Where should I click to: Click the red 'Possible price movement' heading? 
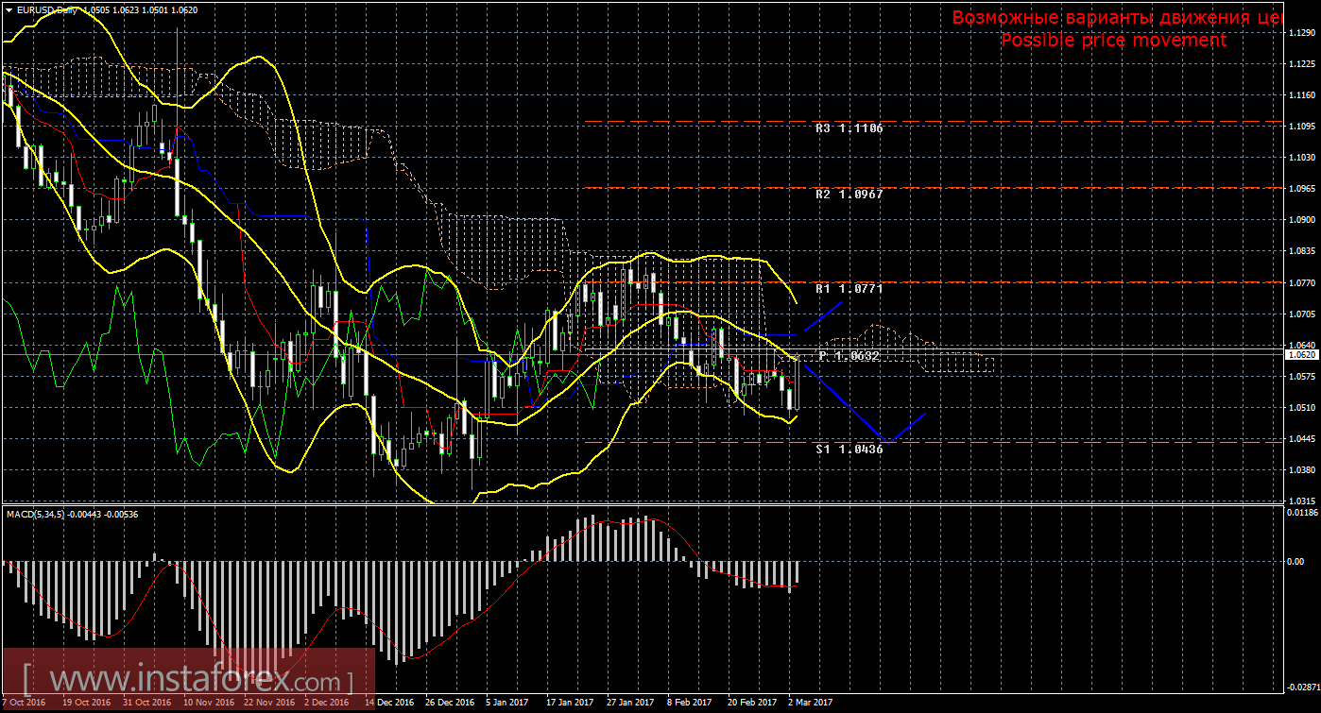[x=1113, y=40]
